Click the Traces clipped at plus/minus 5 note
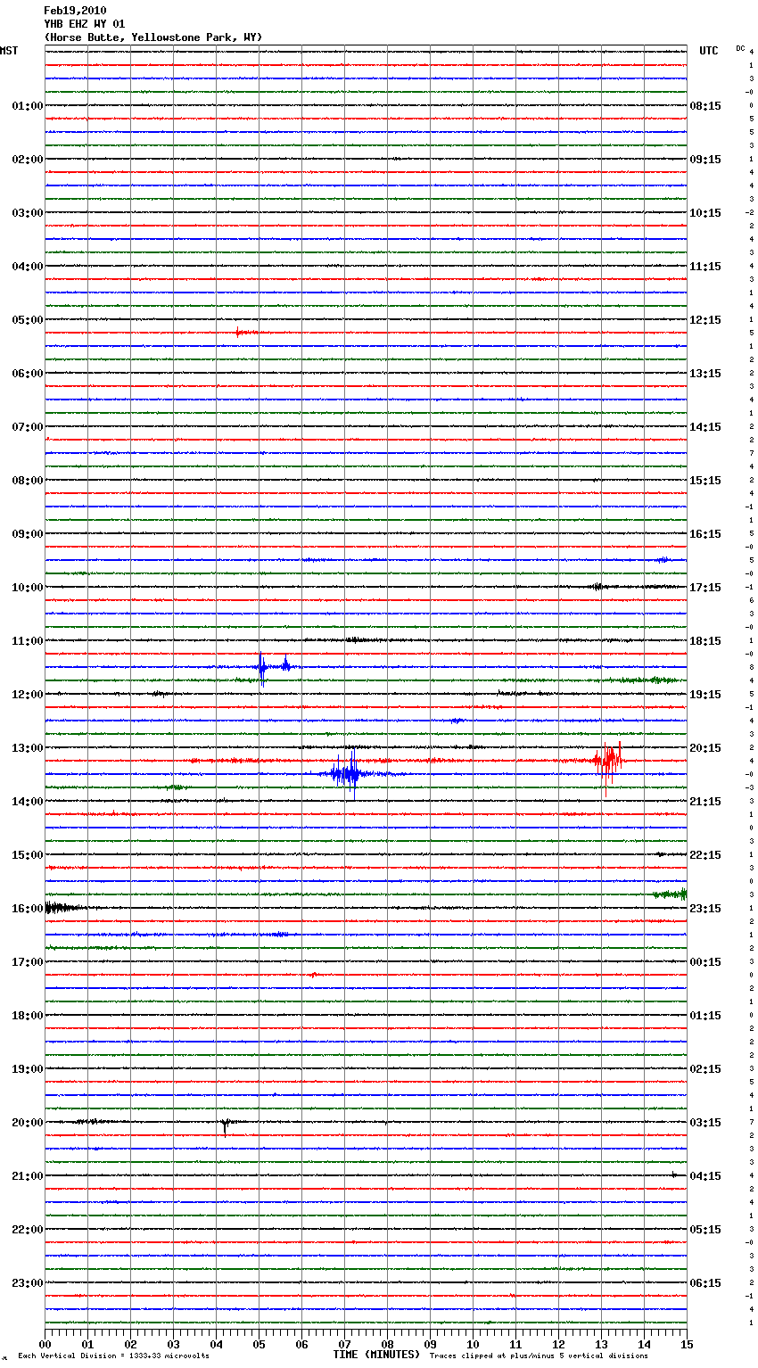 [539, 1356]
